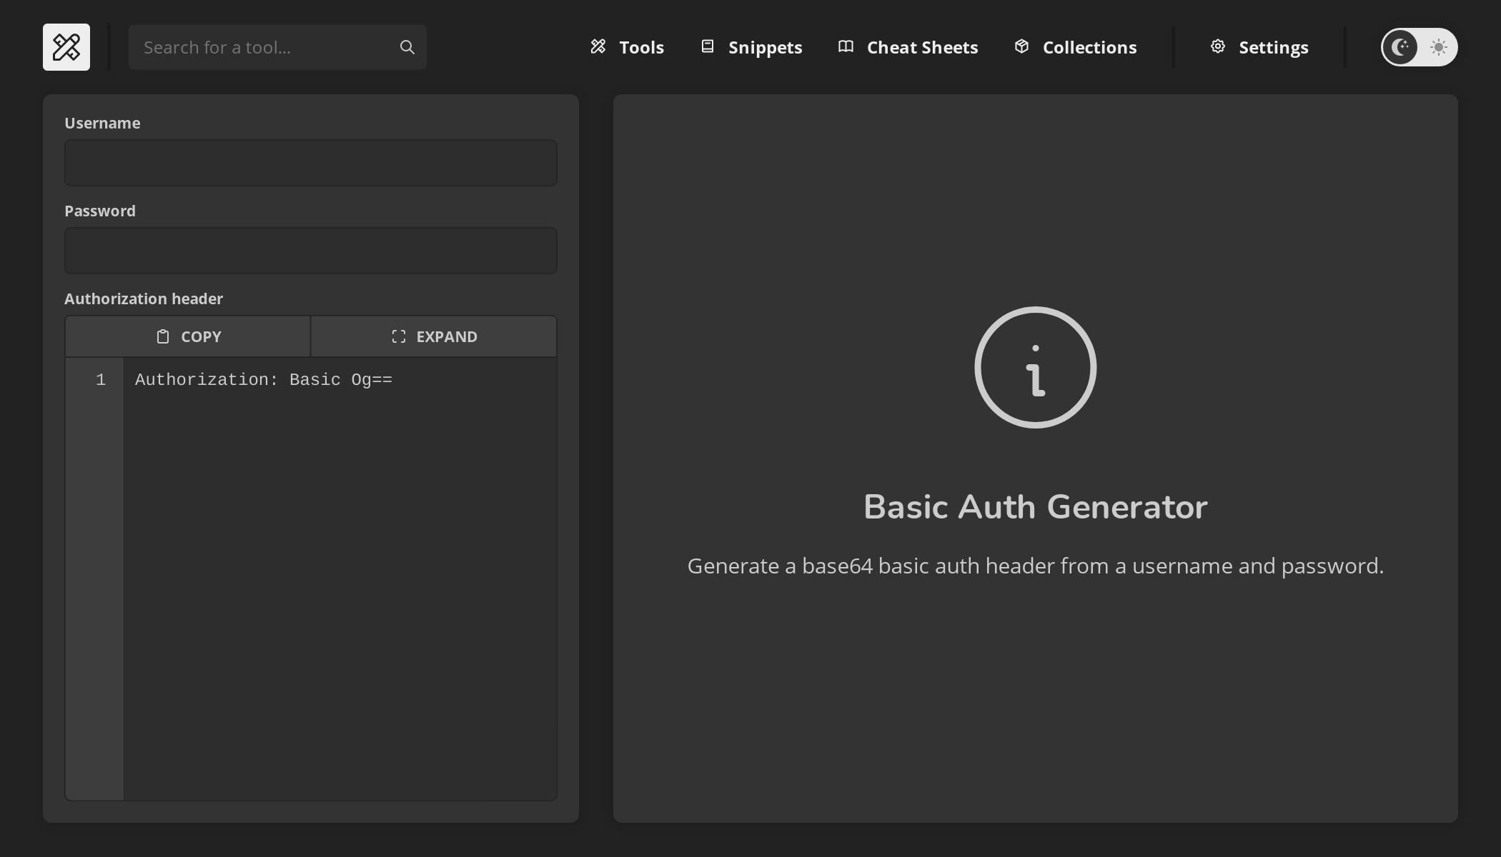Open Settings
Screen dimensions: 1501x857
click(x=1259, y=47)
